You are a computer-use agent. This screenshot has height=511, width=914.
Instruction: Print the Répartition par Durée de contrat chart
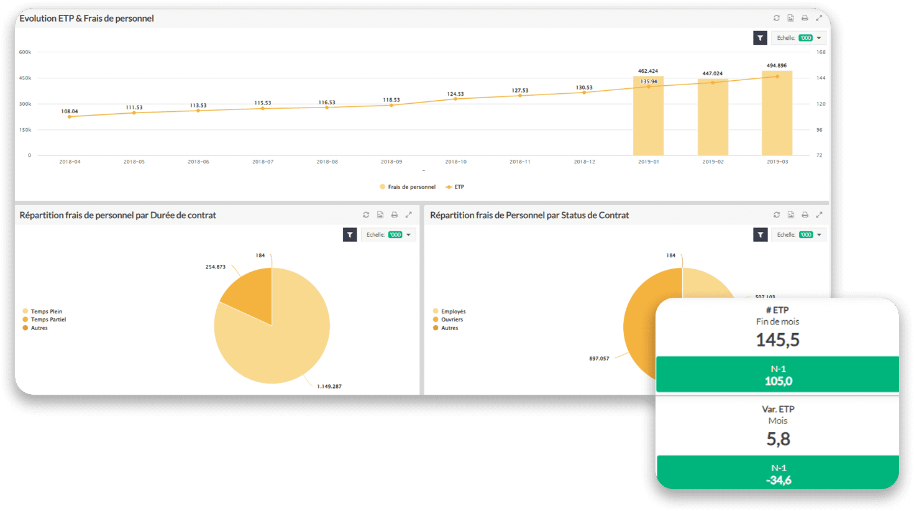tap(394, 214)
